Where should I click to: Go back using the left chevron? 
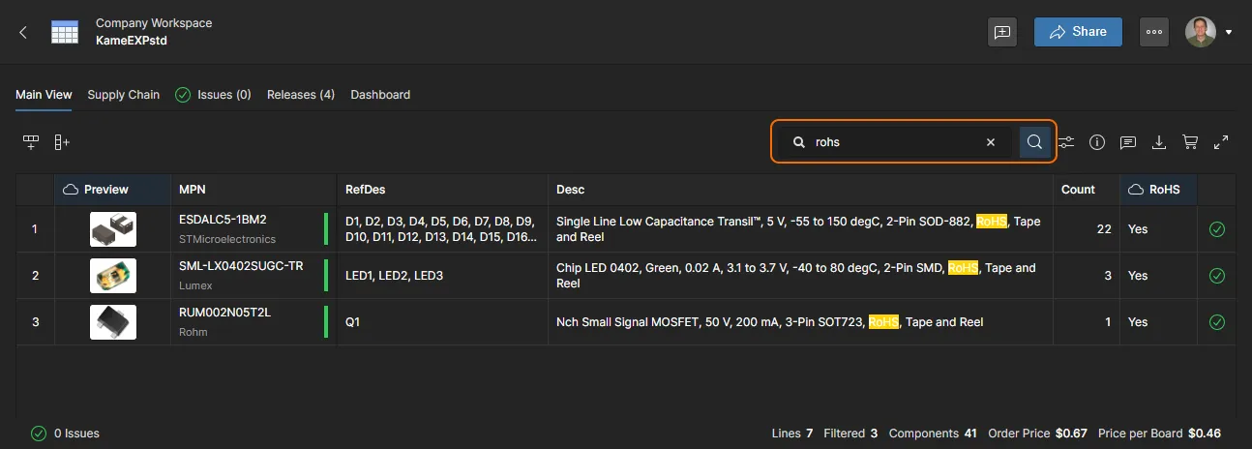click(23, 32)
